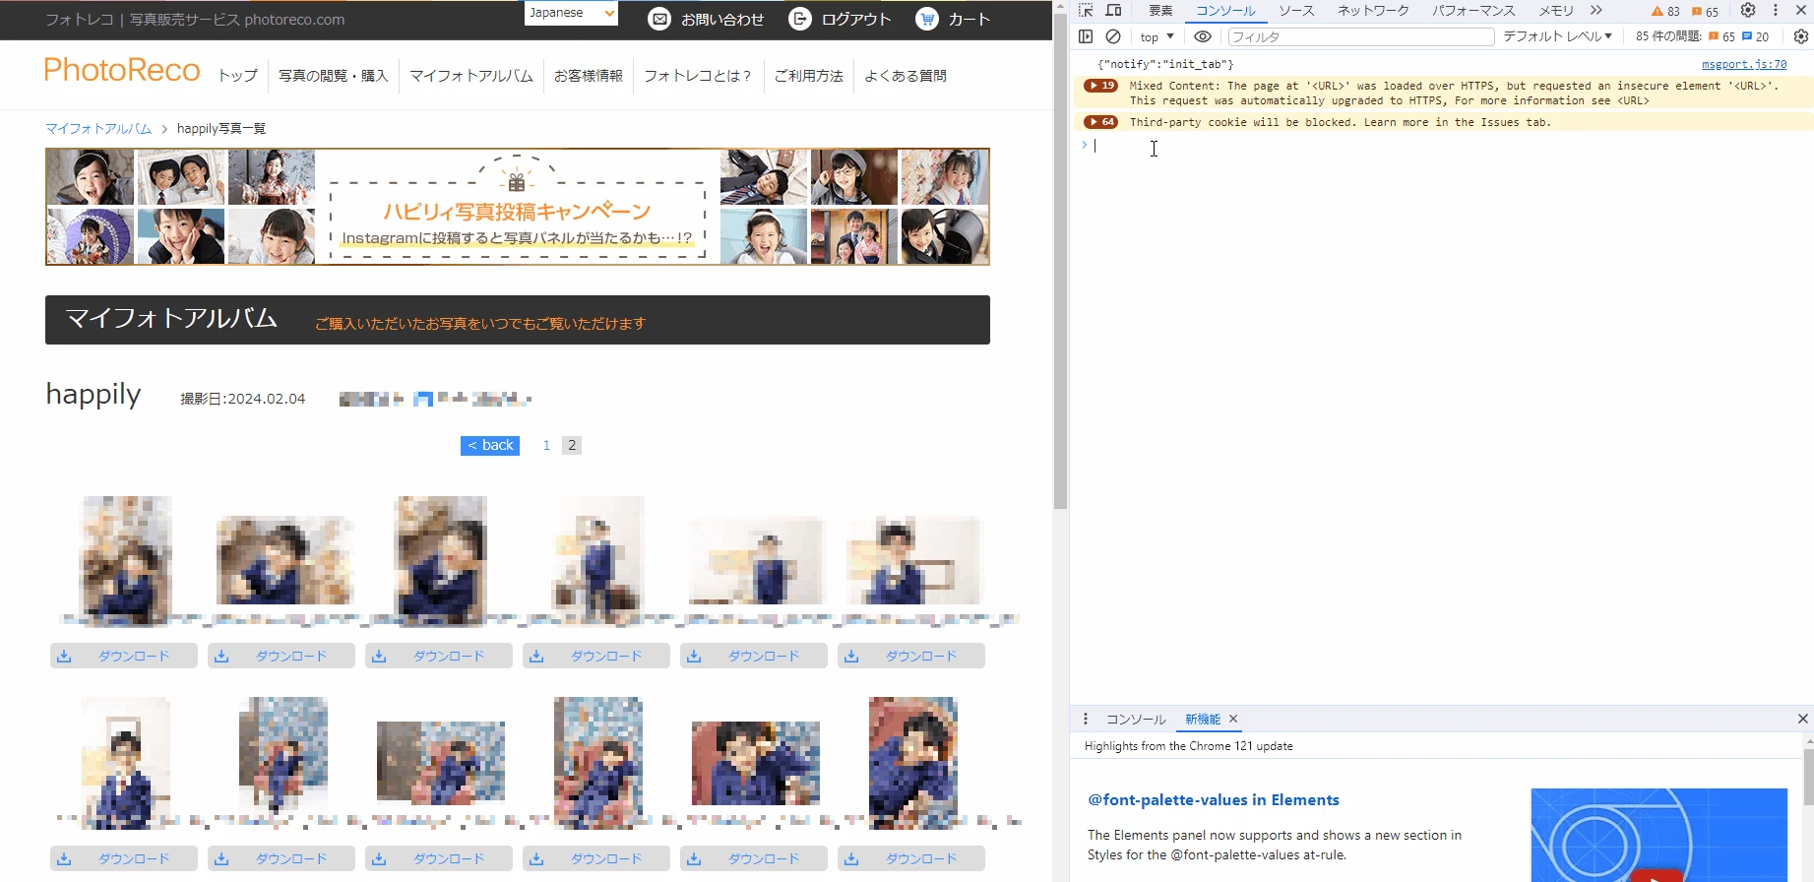Open the デフォルト レベル log level dropdown

click(x=1557, y=36)
